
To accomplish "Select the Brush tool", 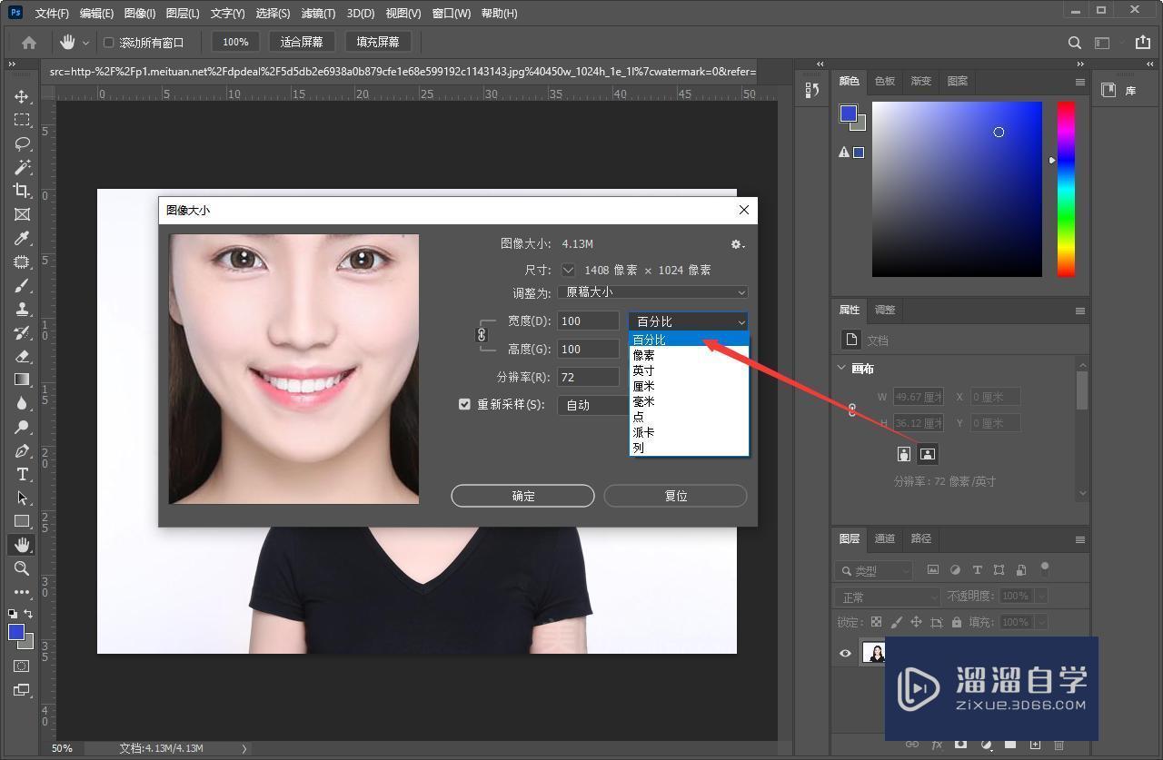I will pyautogui.click(x=22, y=285).
